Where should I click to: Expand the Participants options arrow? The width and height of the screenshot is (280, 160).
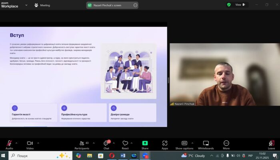pos(93,142)
